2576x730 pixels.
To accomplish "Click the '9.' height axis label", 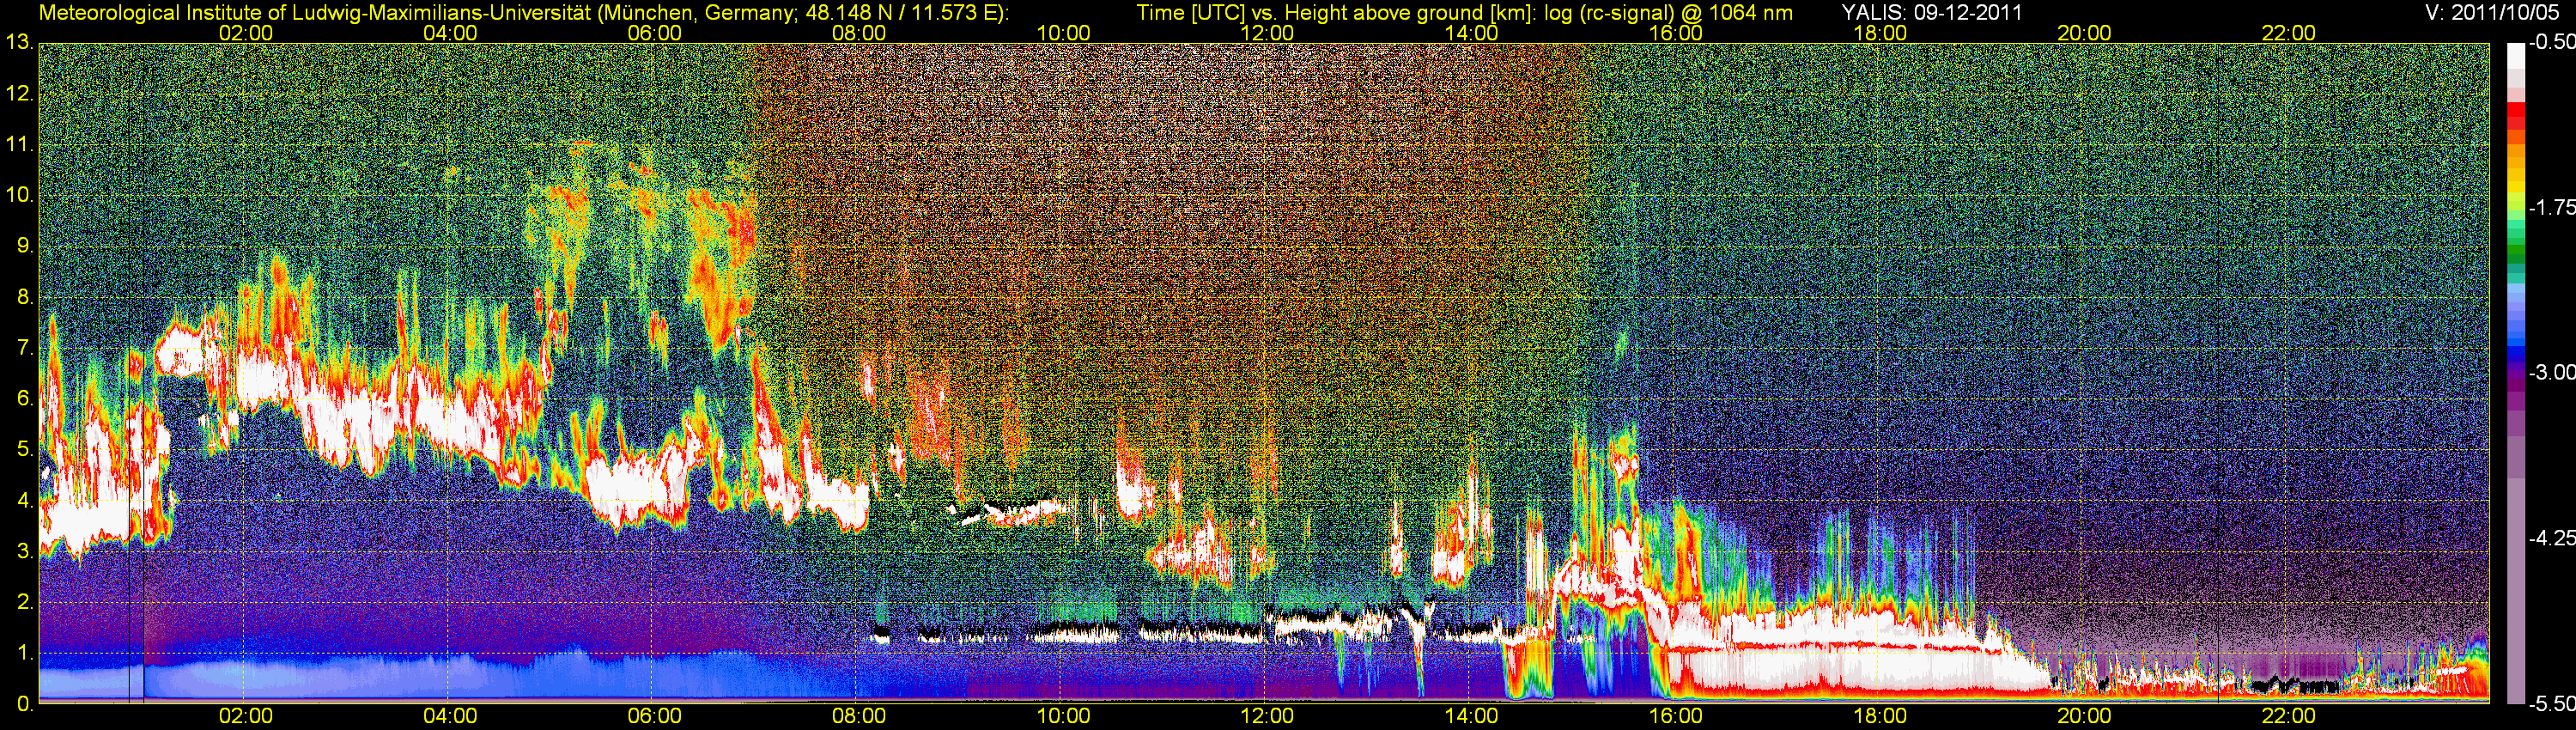I will point(24,246).
